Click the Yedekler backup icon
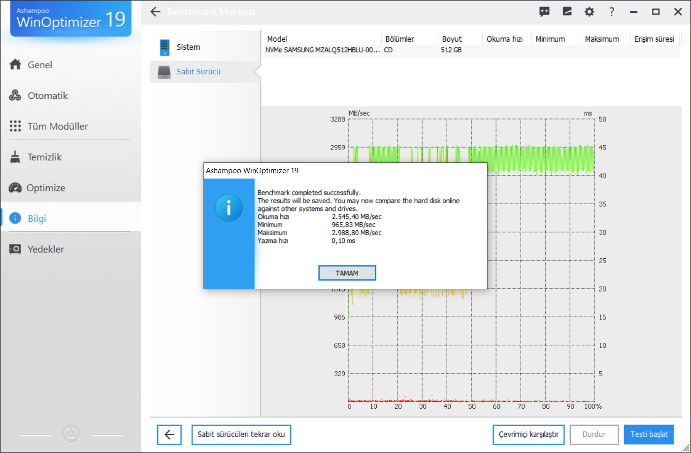 (15, 249)
